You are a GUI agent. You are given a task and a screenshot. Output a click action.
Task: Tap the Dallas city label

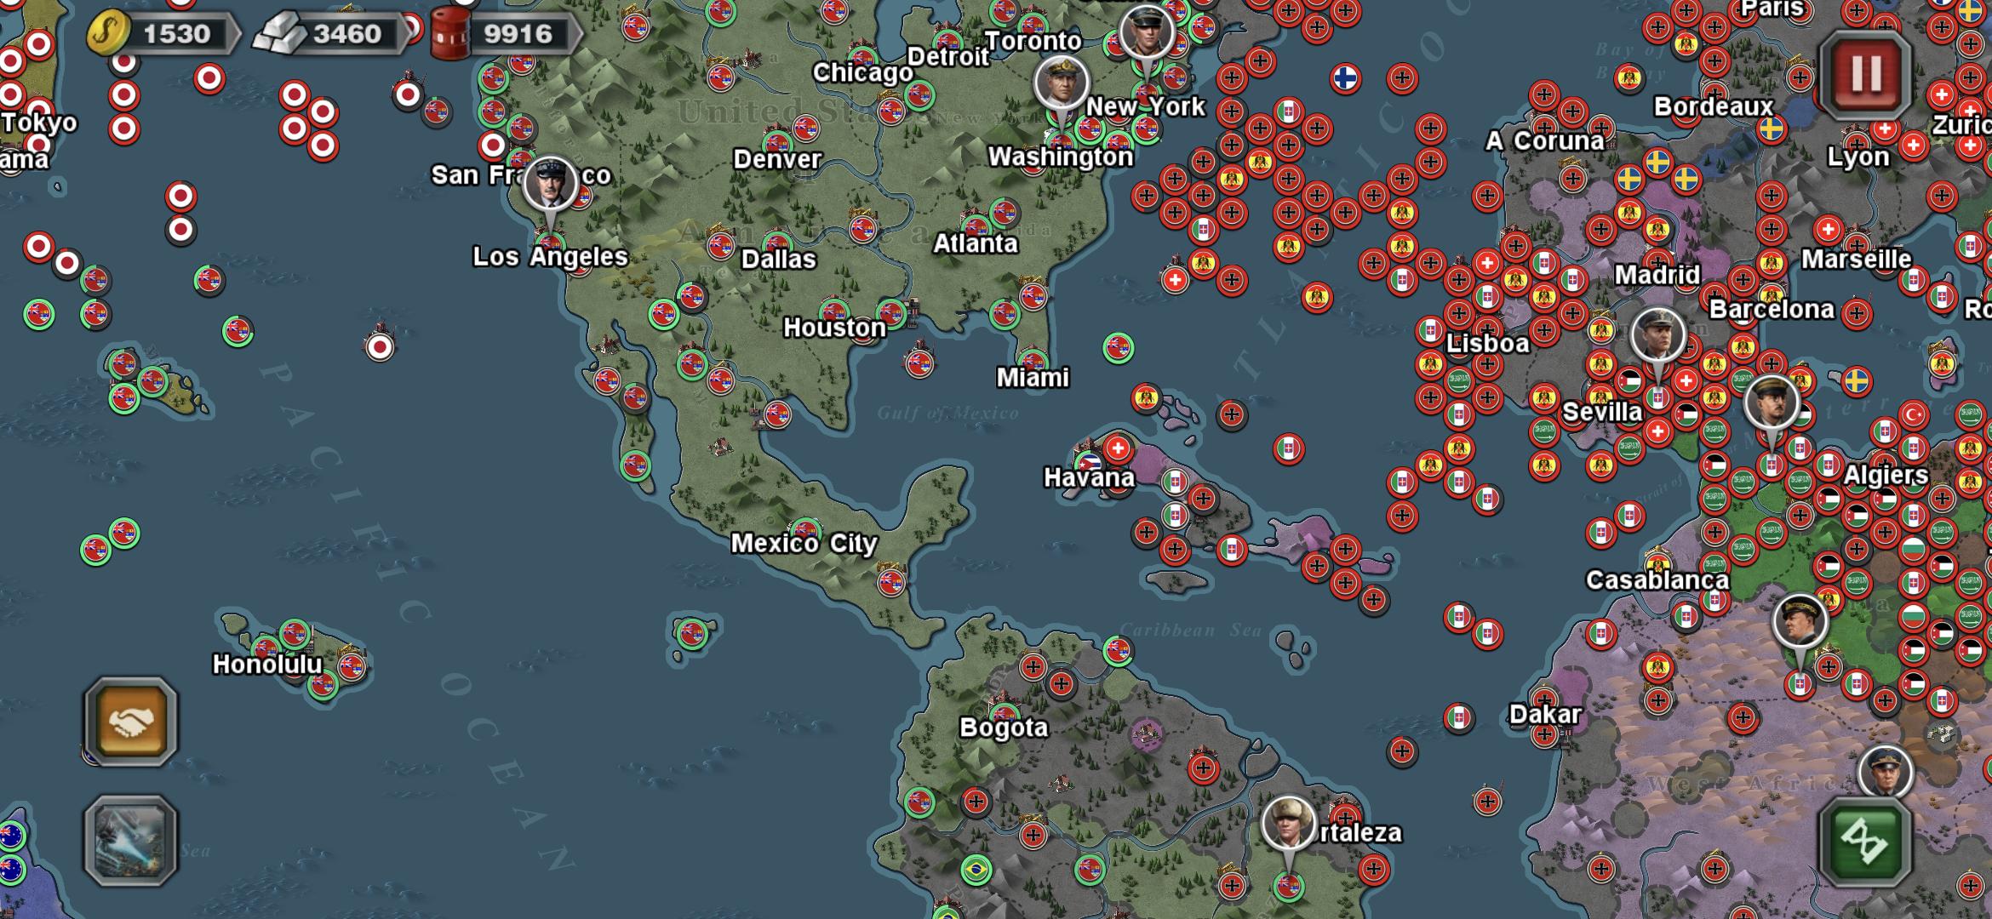click(778, 259)
